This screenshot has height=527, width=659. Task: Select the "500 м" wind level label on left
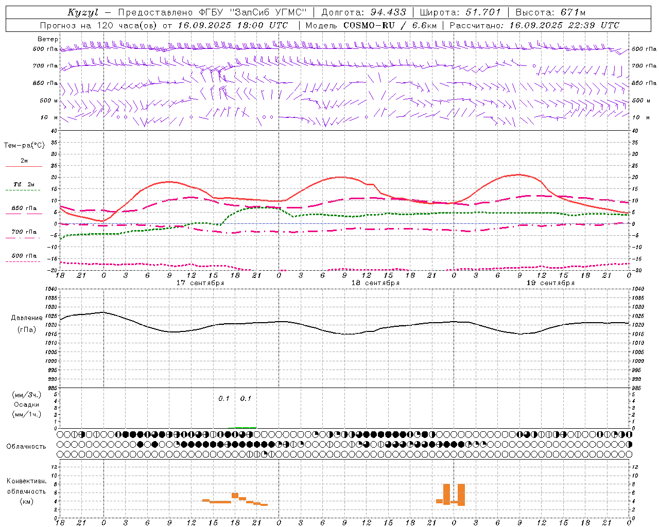pyautogui.click(x=49, y=100)
